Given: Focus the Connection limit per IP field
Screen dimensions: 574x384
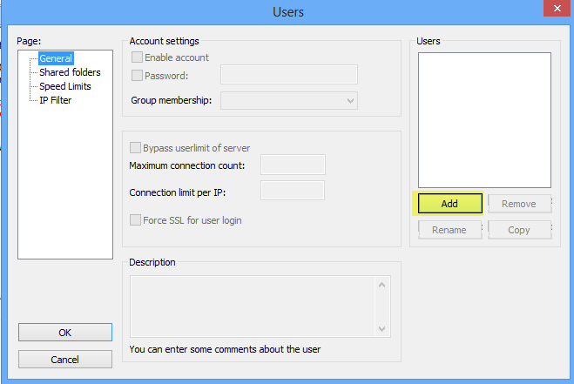Looking at the screenshot, I should coord(293,192).
